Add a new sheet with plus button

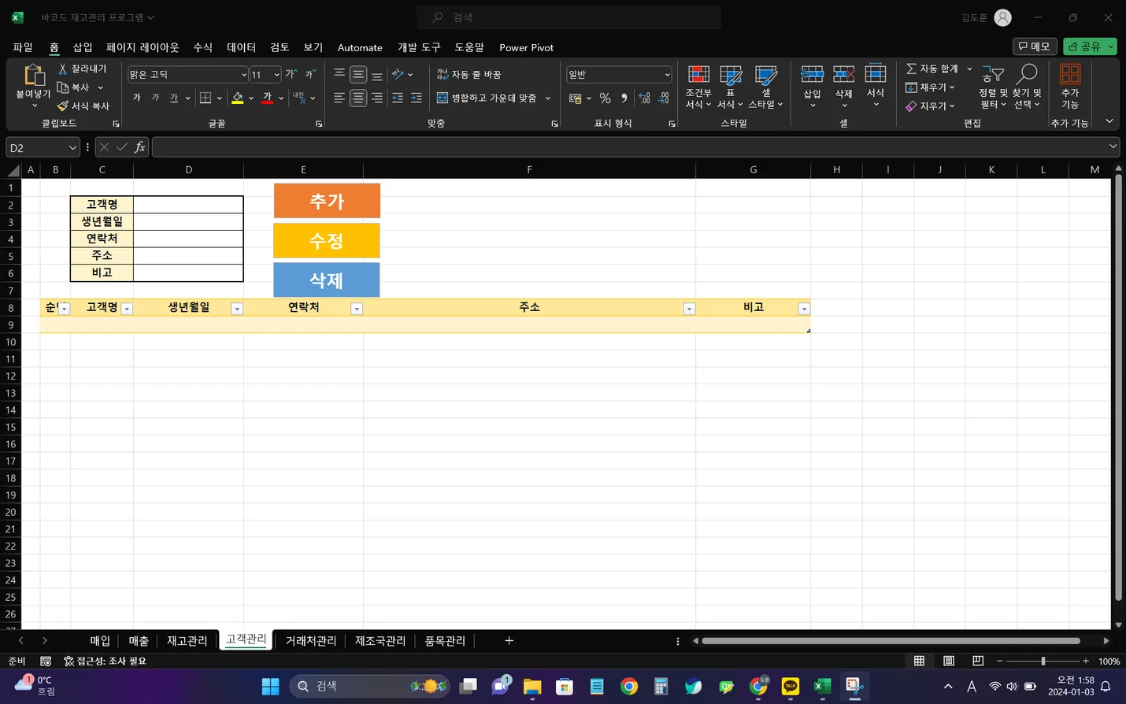509,641
